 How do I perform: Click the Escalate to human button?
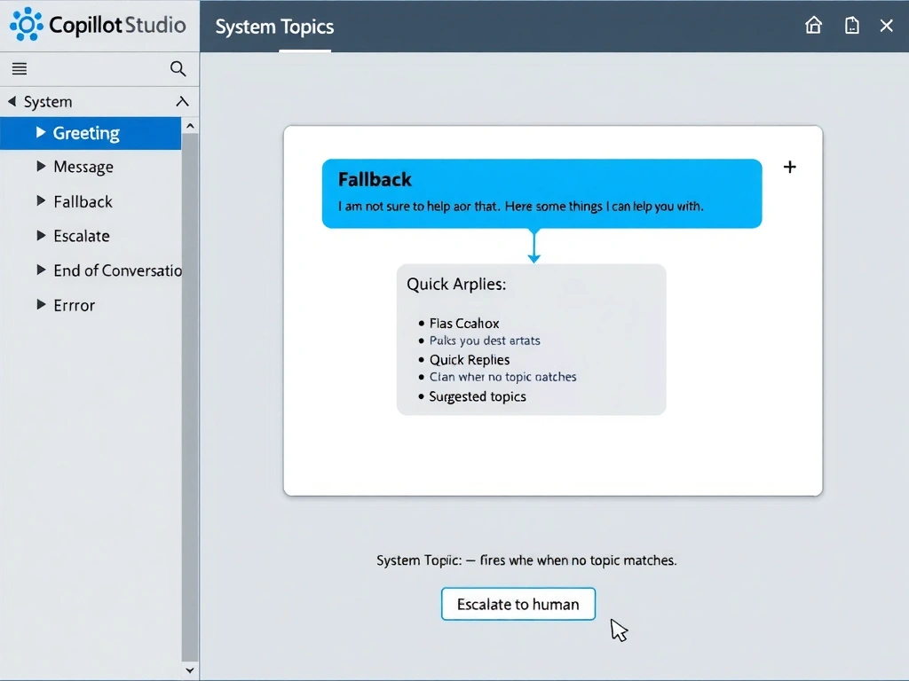coord(518,604)
